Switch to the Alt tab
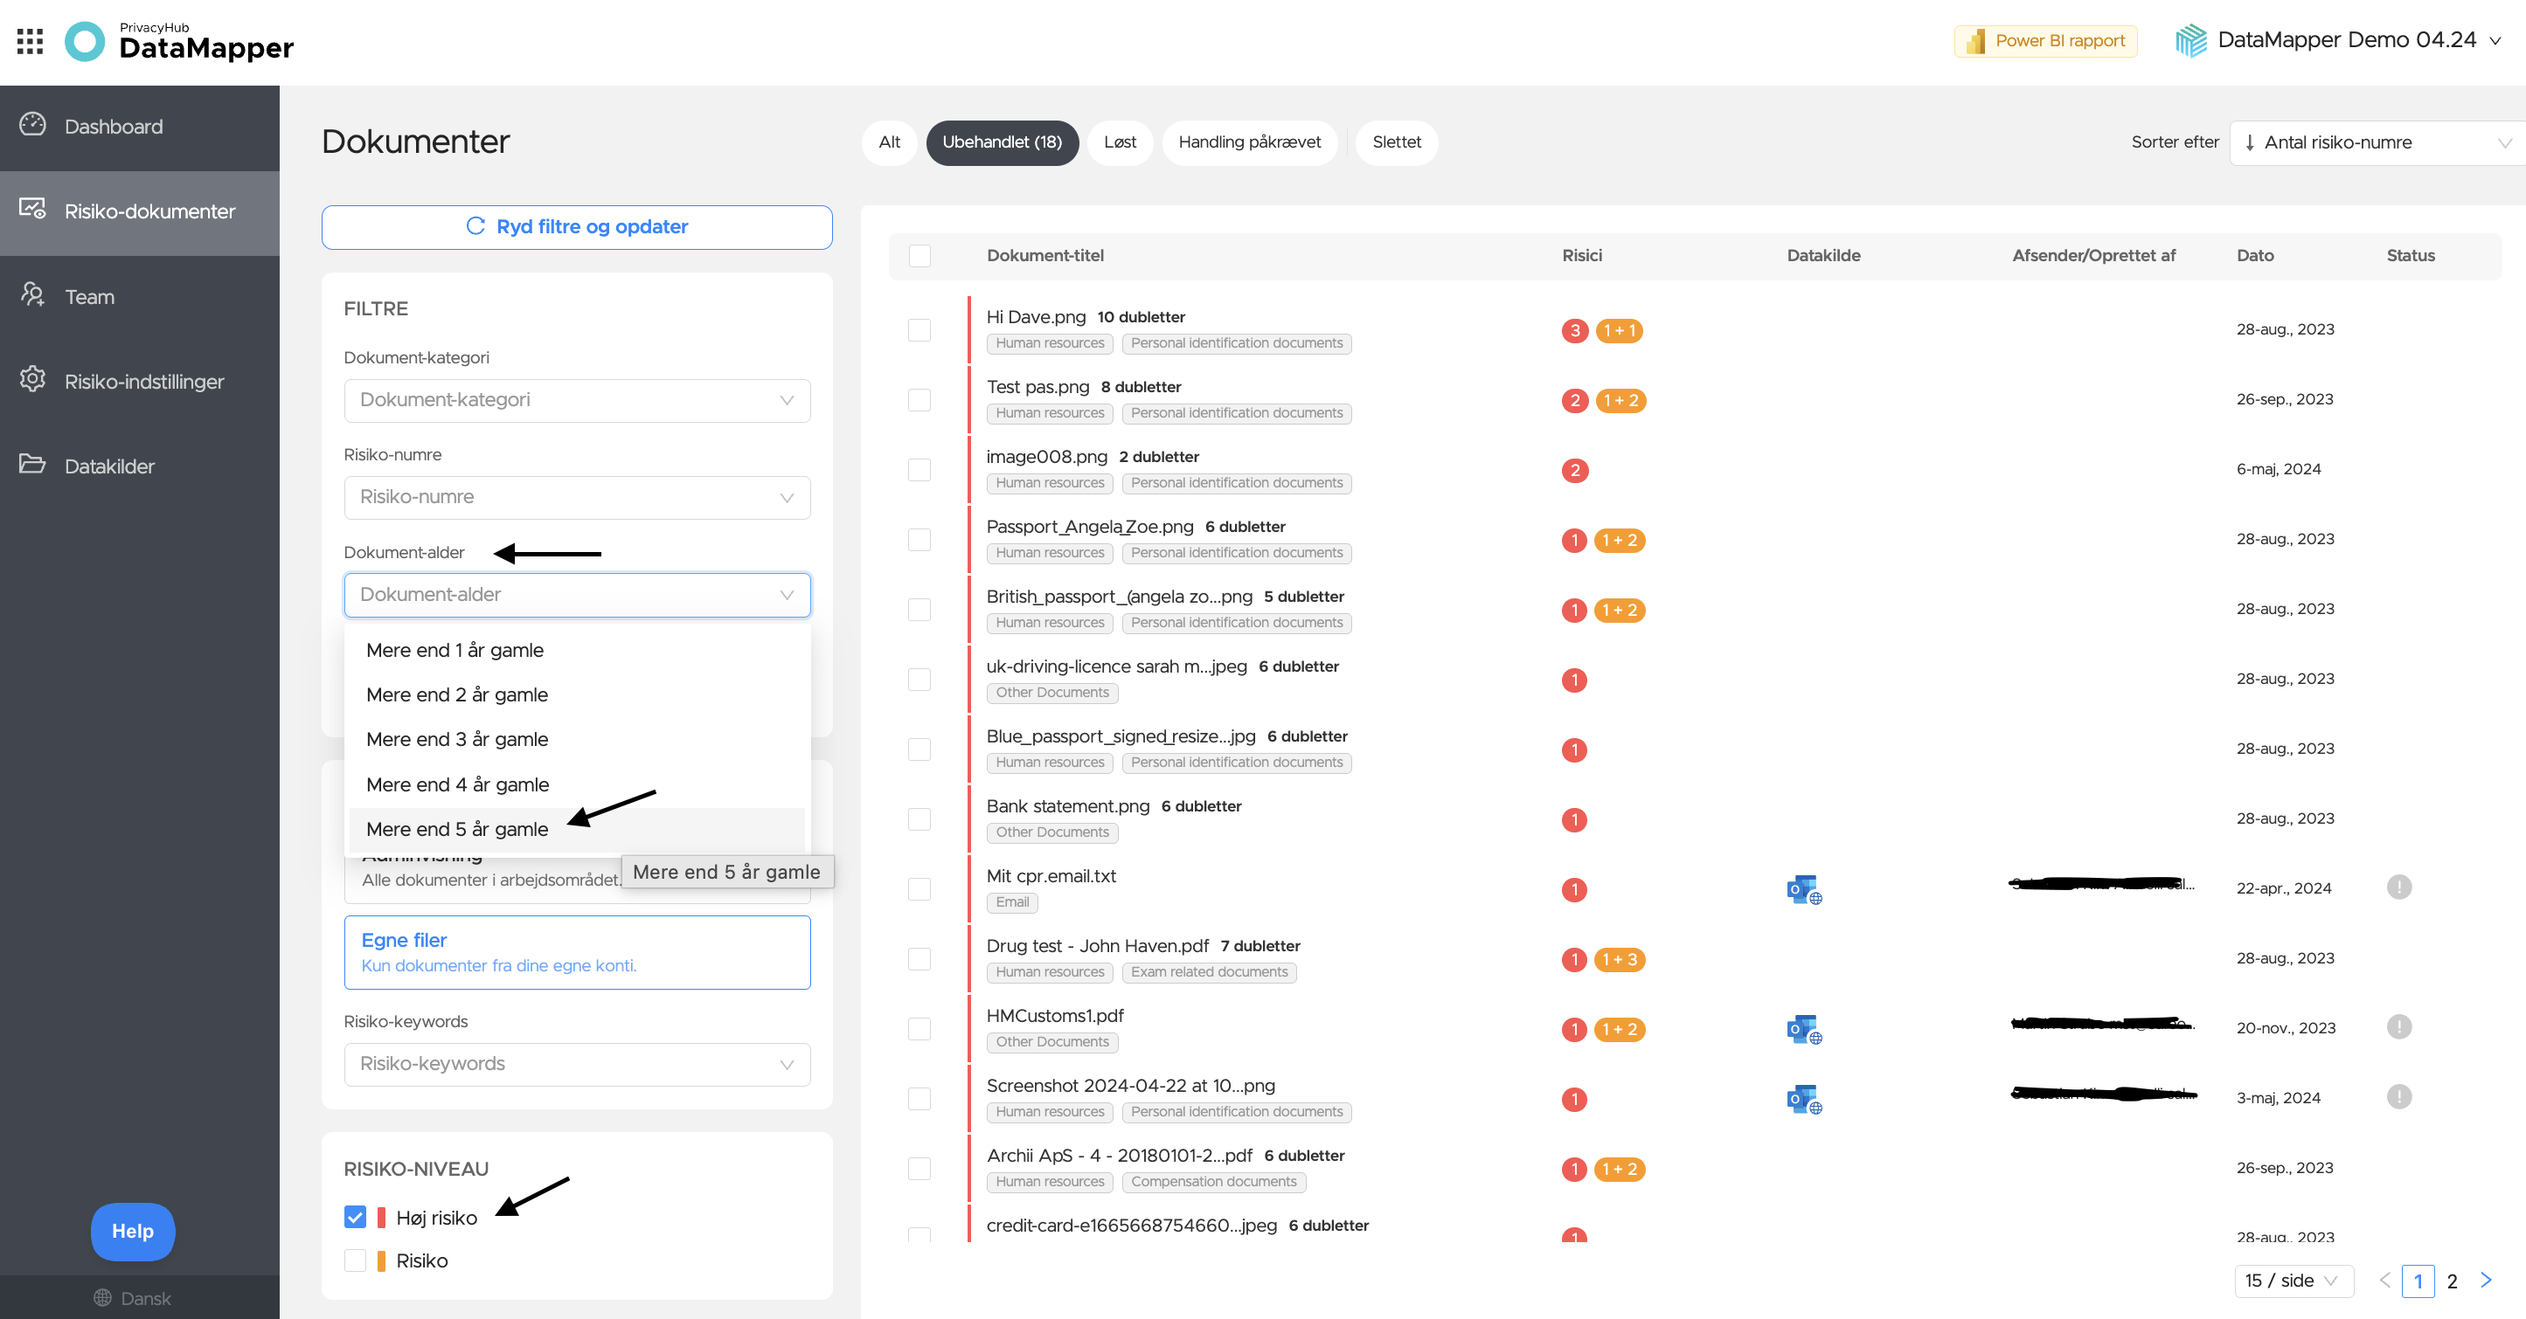This screenshot has width=2526, height=1319. pyautogui.click(x=890, y=143)
